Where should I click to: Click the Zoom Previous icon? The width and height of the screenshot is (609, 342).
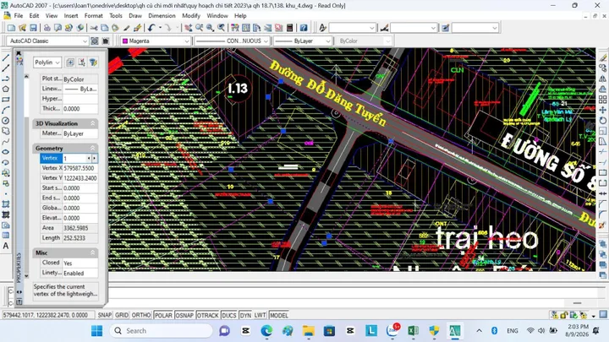[x=221, y=28]
